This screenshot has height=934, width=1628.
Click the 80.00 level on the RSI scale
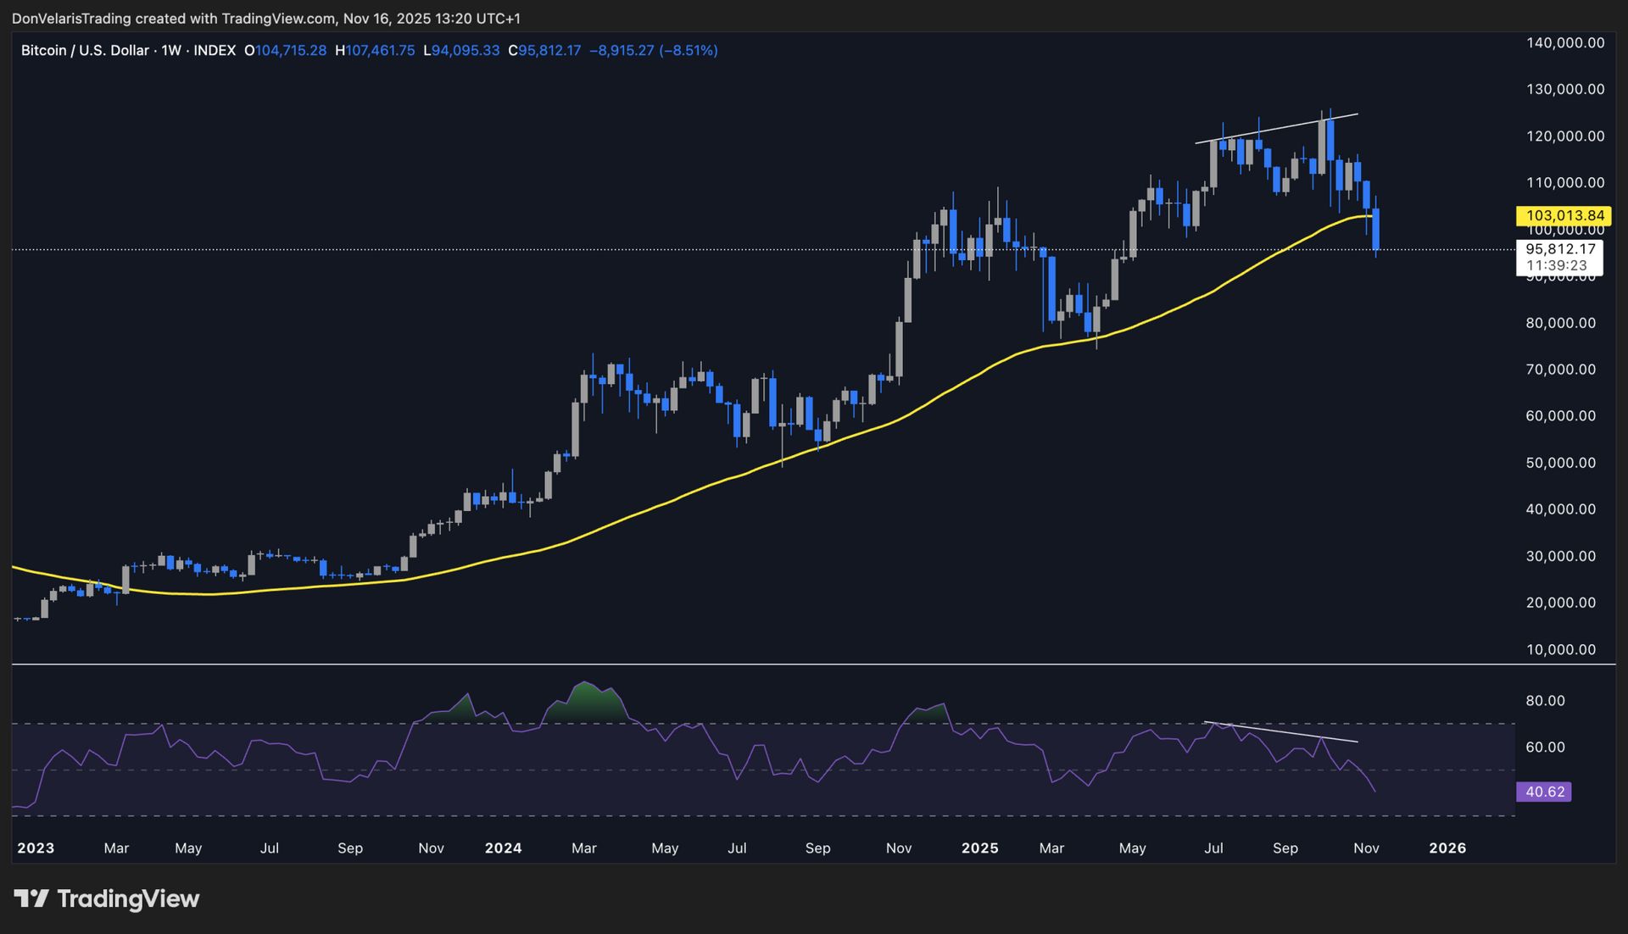coord(1545,701)
